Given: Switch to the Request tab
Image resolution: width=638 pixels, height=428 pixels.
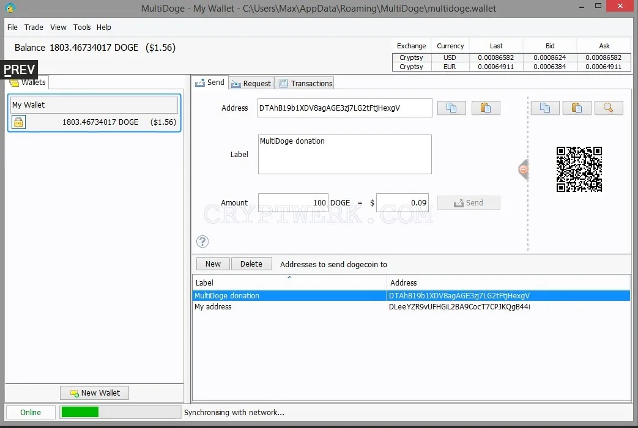Looking at the screenshot, I should [251, 83].
